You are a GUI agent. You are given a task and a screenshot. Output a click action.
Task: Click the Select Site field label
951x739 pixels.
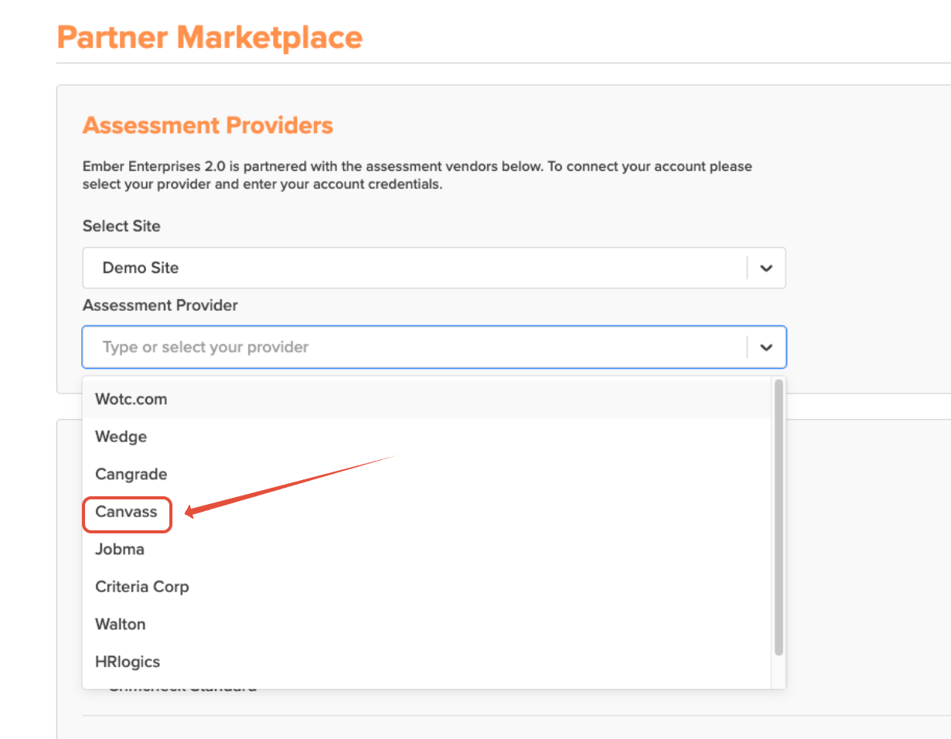coord(121,226)
